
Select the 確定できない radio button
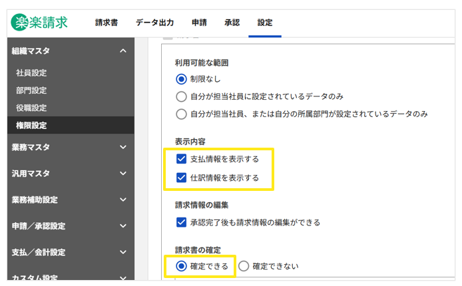pyautogui.click(x=243, y=267)
